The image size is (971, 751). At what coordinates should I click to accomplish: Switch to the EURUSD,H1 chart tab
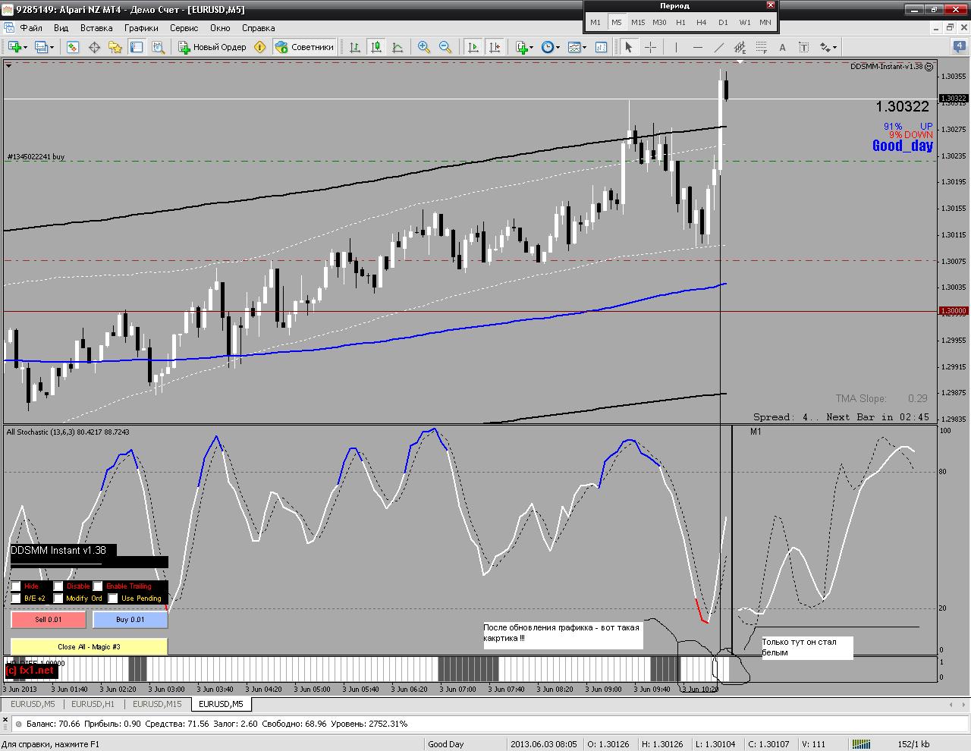[93, 704]
